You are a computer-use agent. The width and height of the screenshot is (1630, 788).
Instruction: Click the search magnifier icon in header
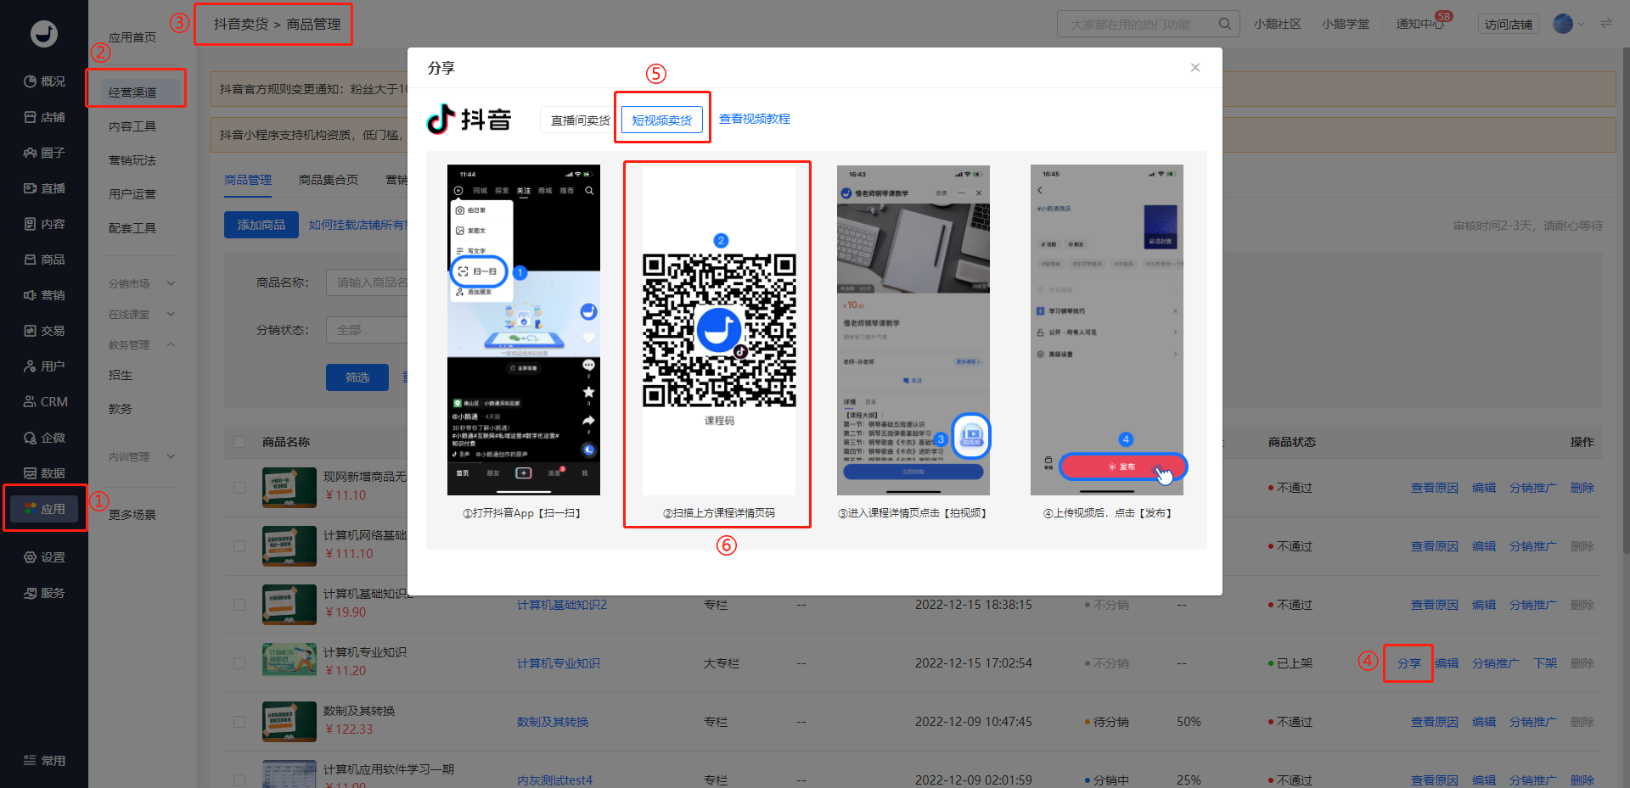1224,24
